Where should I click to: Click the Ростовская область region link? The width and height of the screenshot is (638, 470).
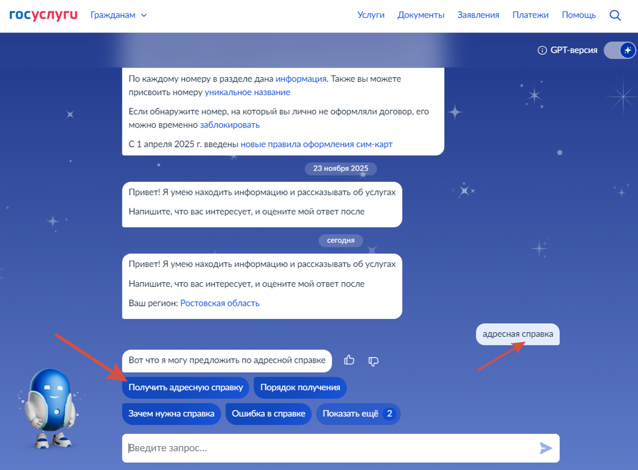(x=220, y=303)
